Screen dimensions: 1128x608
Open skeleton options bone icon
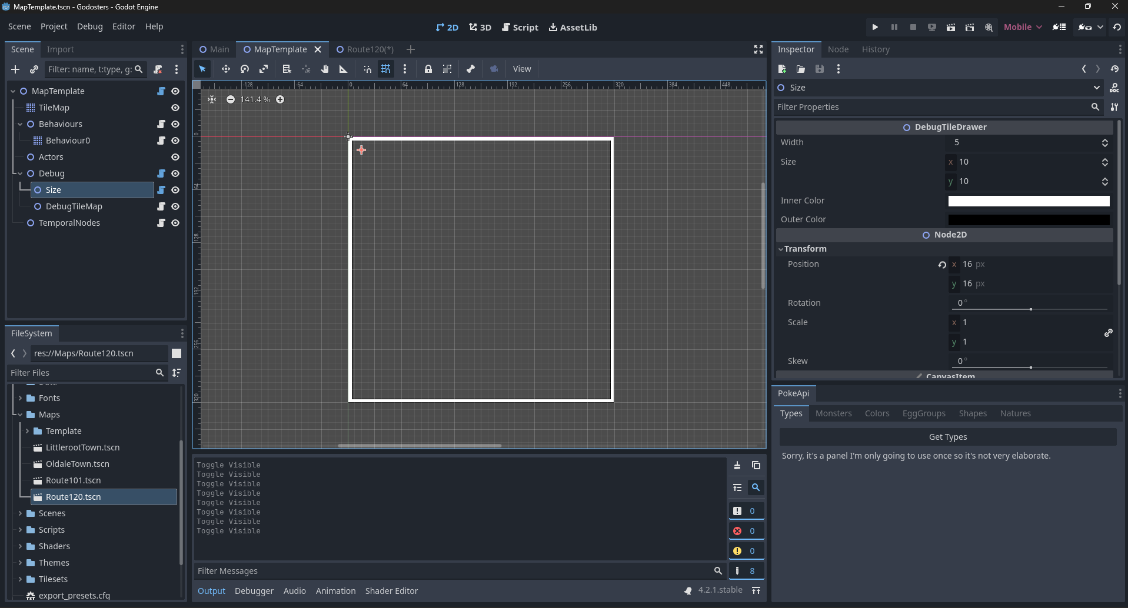(471, 69)
